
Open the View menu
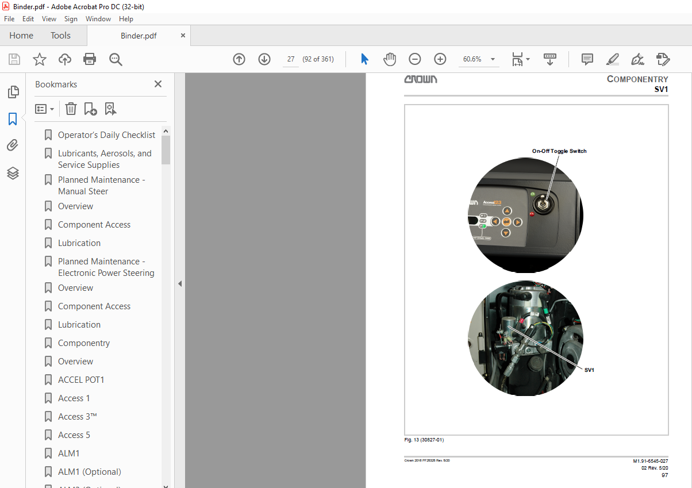(49, 19)
